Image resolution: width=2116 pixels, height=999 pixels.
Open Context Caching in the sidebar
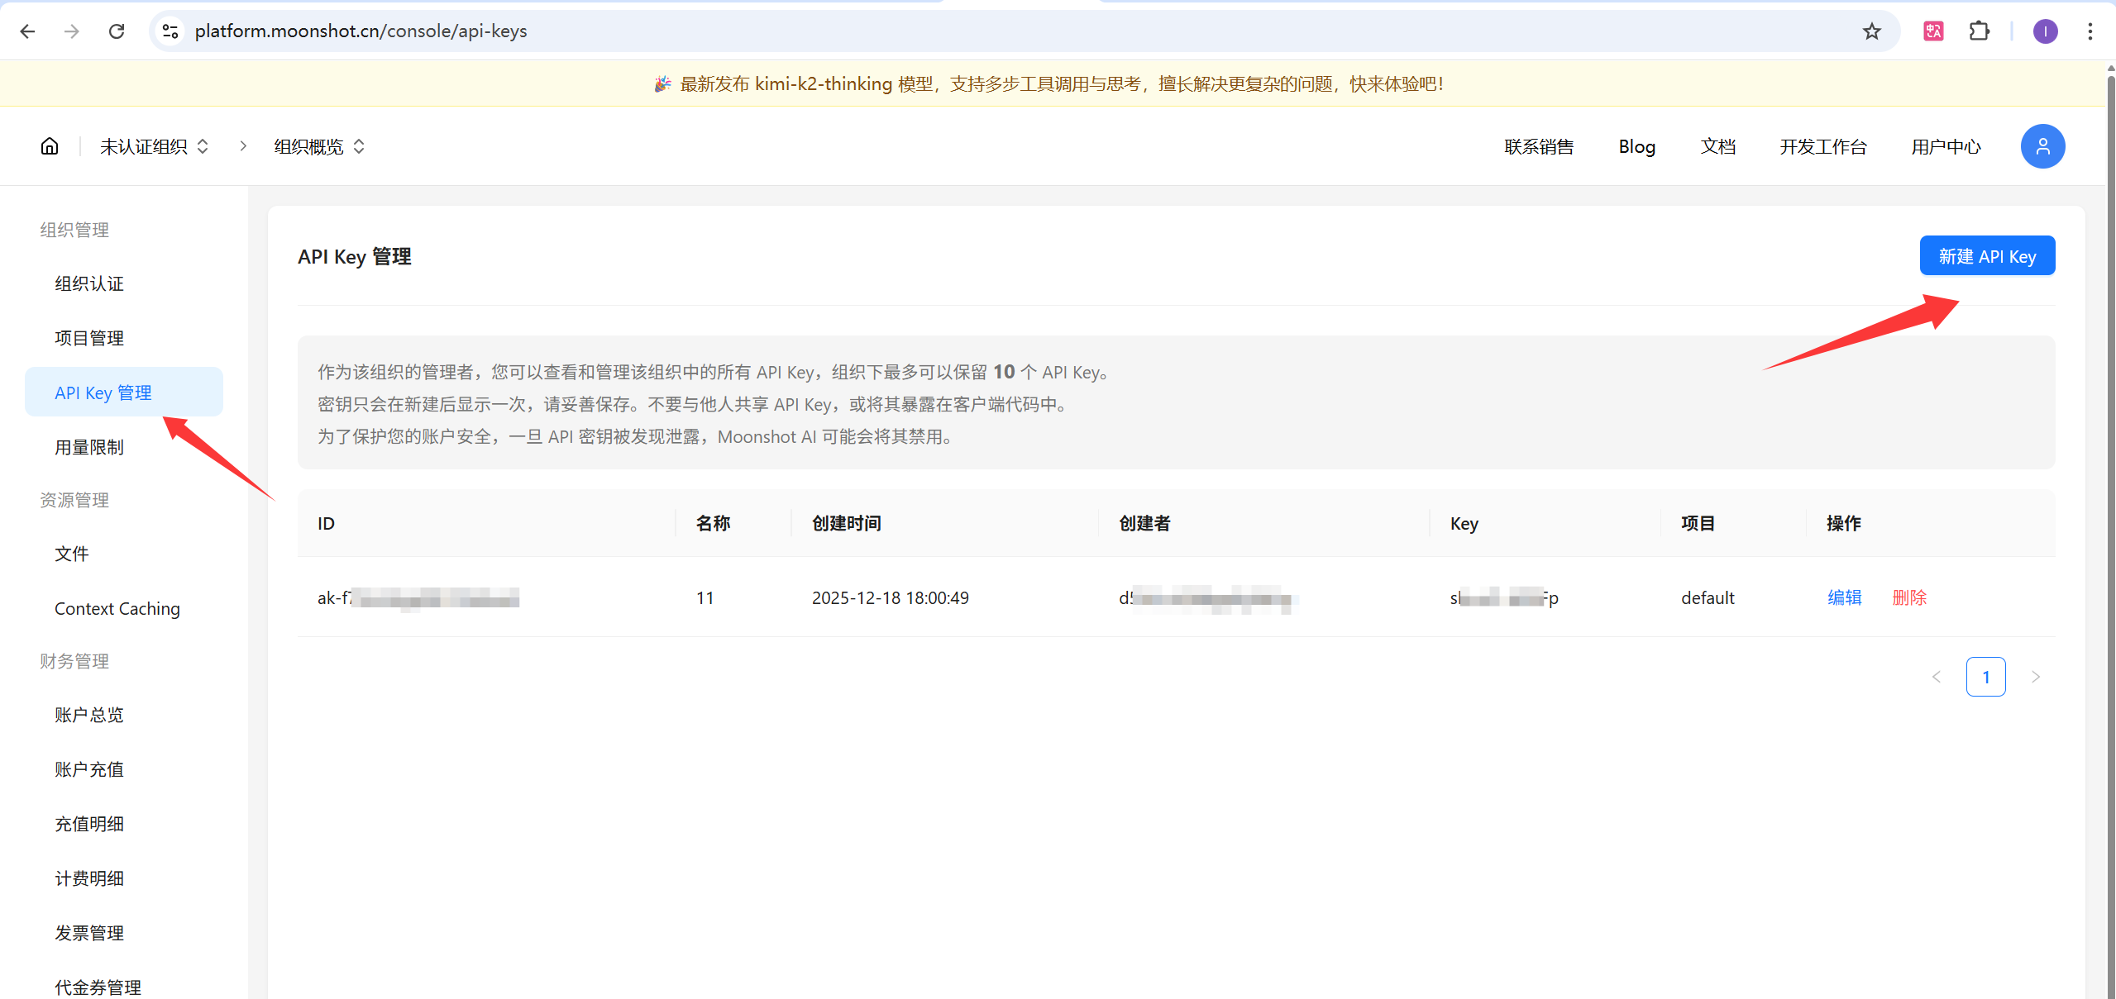117,608
